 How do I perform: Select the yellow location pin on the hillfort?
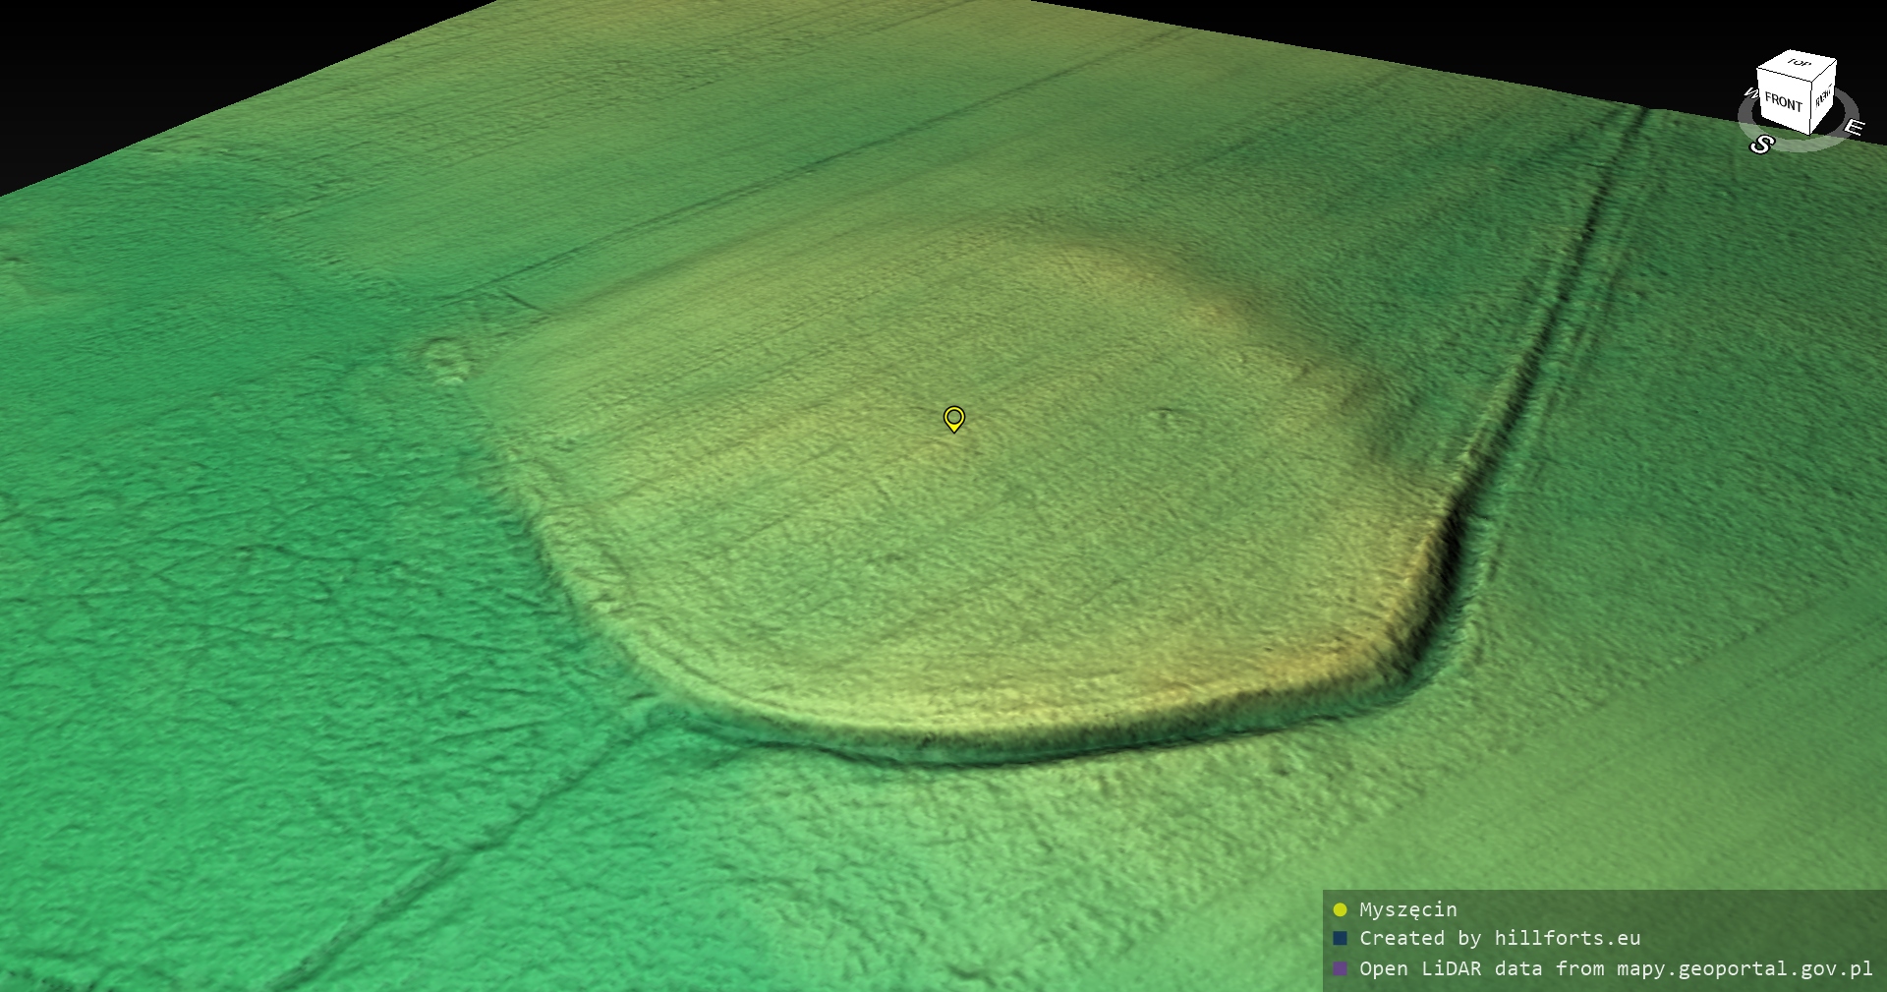coord(953,418)
